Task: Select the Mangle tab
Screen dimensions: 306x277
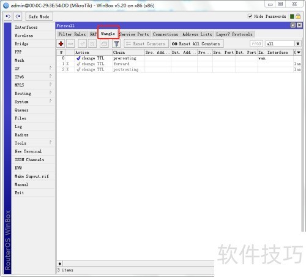Action: pyautogui.click(x=108, y=34)
